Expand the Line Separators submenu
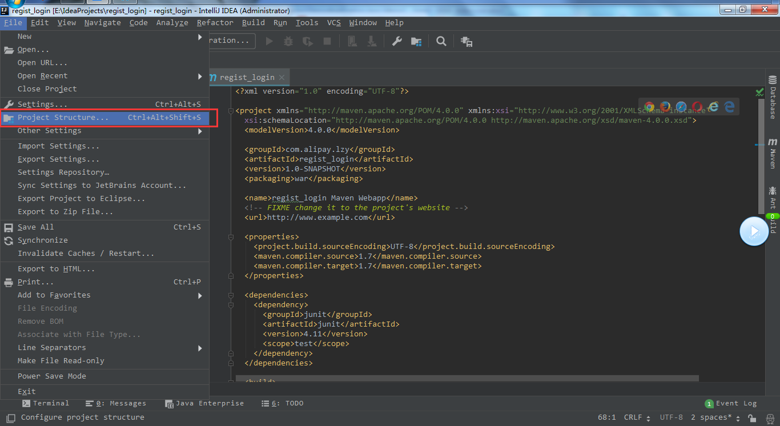Image resolution: width=780 pixels, height=426 pixels. (x=104, y=347)
